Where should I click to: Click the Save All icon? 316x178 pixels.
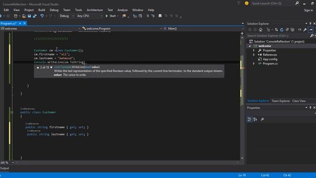(x=35, y=16)
